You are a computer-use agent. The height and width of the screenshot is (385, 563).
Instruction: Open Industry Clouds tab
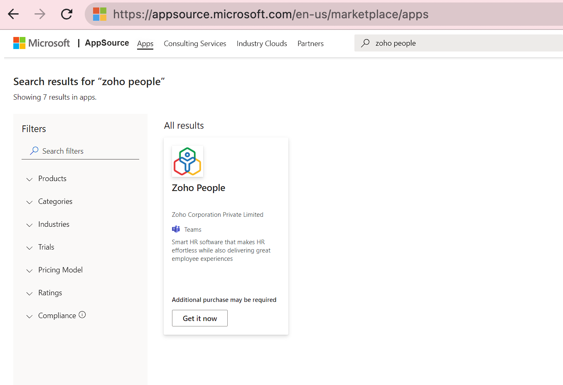coord(262,44)
